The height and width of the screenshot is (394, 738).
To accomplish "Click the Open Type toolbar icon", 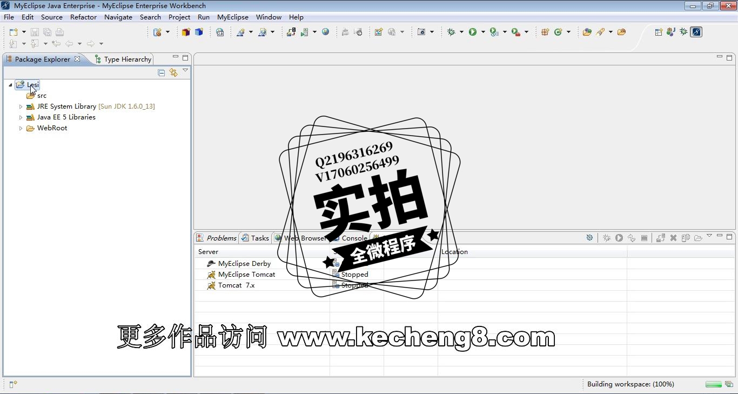I will pyautogui.click(x=587, y=32).
